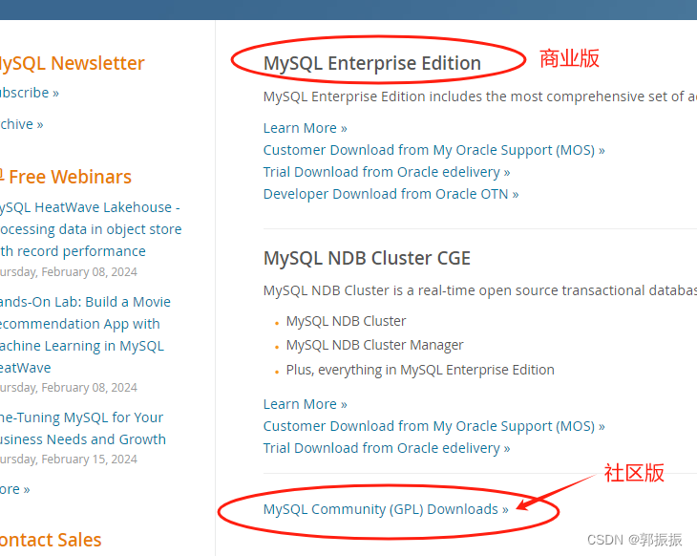
Task: Open the NDB Cluster Customer Download from MOS link
Action: click(433, 427)
